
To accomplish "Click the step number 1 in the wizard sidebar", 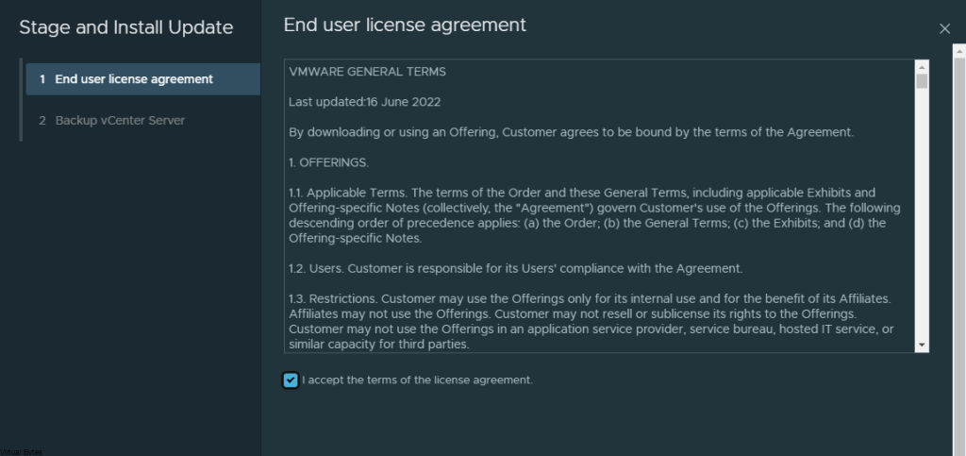I will 42,79.
